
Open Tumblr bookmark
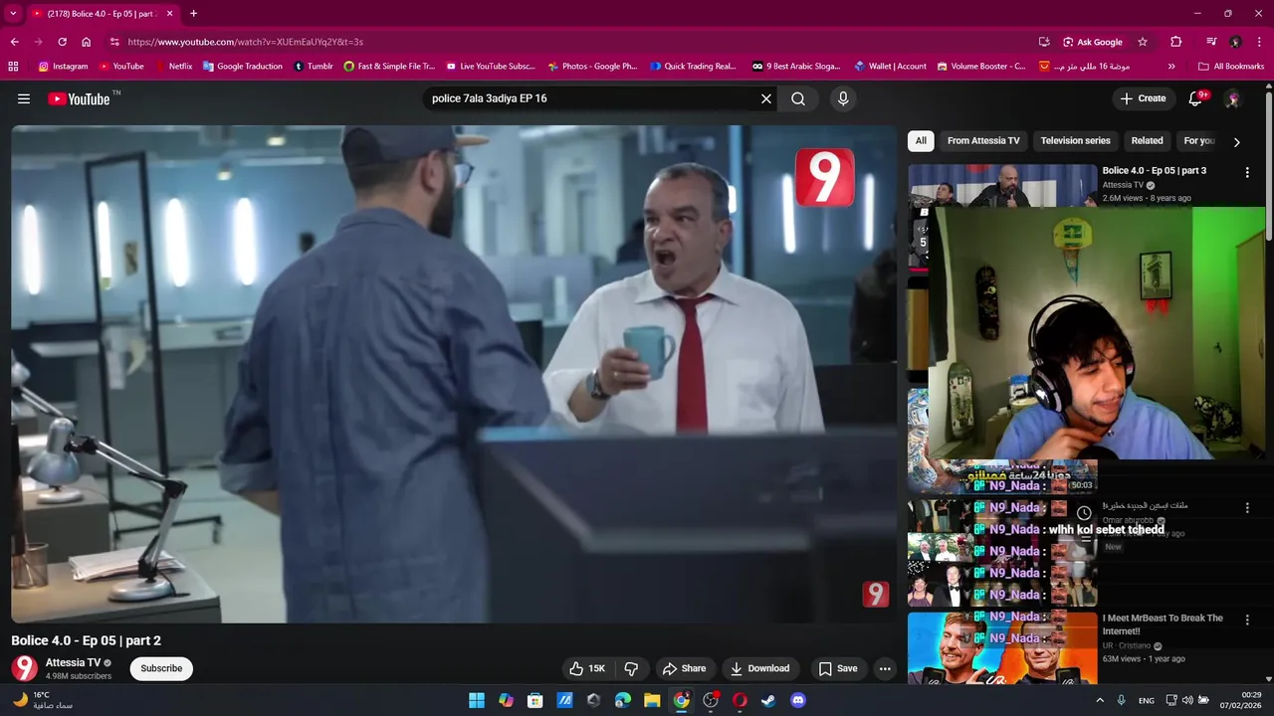(x=314, y=67)
